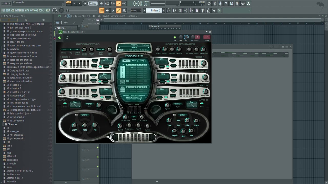Toggle the plugin ON light in Toxic Biohazard
This screenshot has width=328, height=184.
[x=175, y=37]
